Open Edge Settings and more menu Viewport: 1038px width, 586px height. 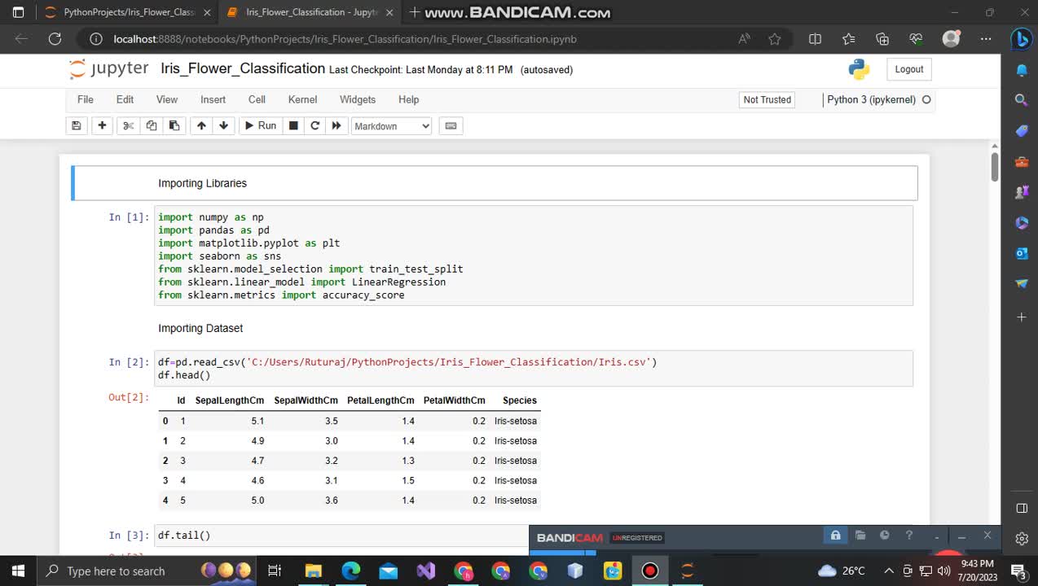pos(986,38)
